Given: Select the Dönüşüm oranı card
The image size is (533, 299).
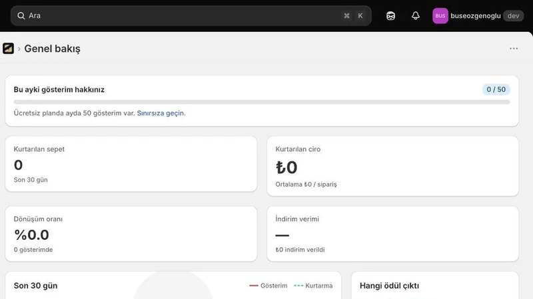Looking at the screenshot, I should click(x=131, y=234).
